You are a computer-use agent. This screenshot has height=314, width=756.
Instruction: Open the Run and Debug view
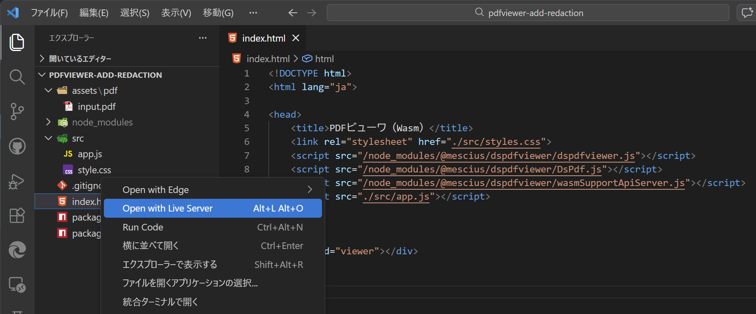(x=17, y=181)
